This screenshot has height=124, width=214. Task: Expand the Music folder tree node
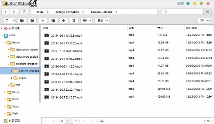[5, 92]
